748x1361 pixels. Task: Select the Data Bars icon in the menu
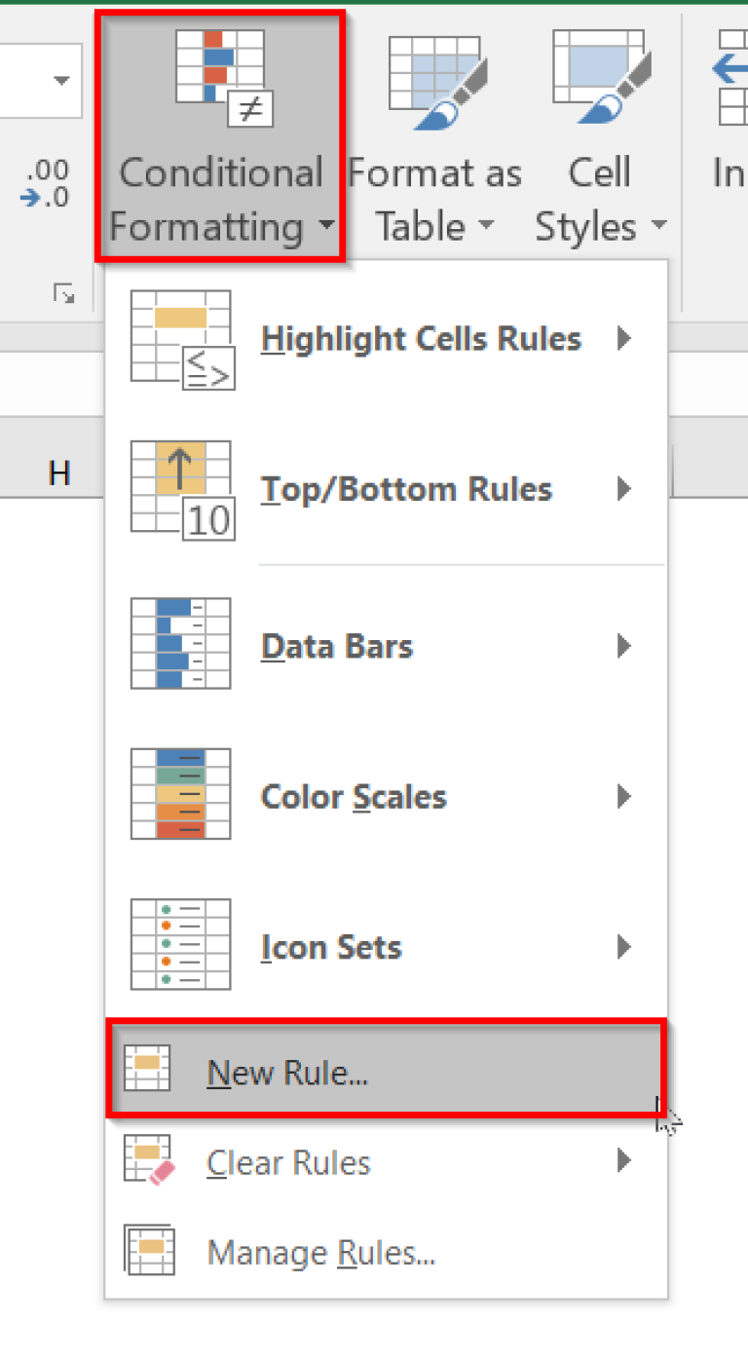pos(180,643)
